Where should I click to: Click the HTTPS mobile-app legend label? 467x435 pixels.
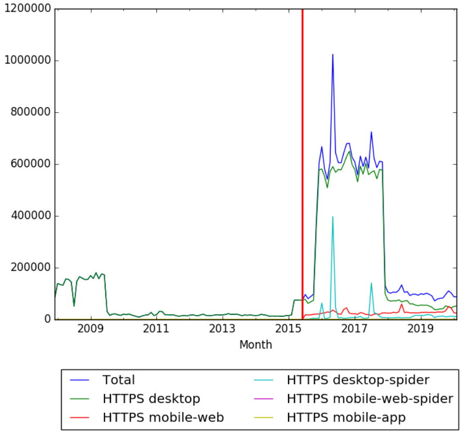346,417
